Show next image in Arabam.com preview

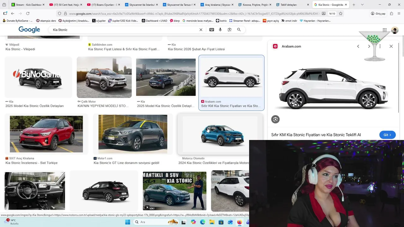point(369,46)
